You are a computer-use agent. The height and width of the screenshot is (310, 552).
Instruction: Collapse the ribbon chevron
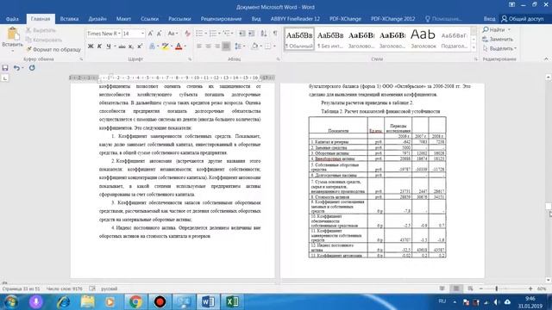[546, 59]
